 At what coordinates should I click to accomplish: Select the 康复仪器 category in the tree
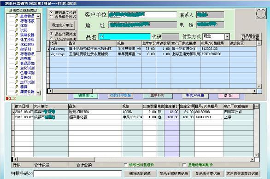coord(27,92)
